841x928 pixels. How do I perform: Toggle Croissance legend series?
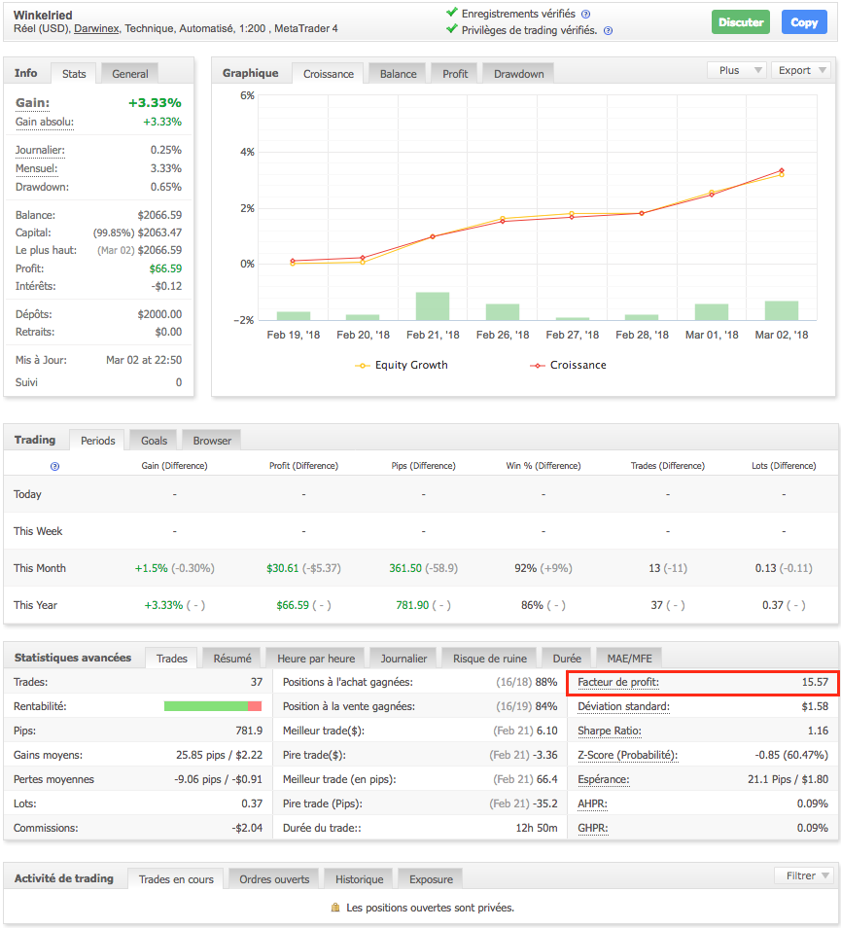click(569, 365)
